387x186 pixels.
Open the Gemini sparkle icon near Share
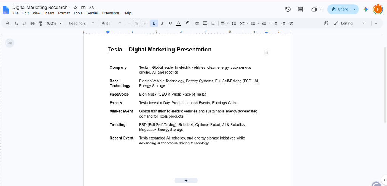tap(366, 9)
